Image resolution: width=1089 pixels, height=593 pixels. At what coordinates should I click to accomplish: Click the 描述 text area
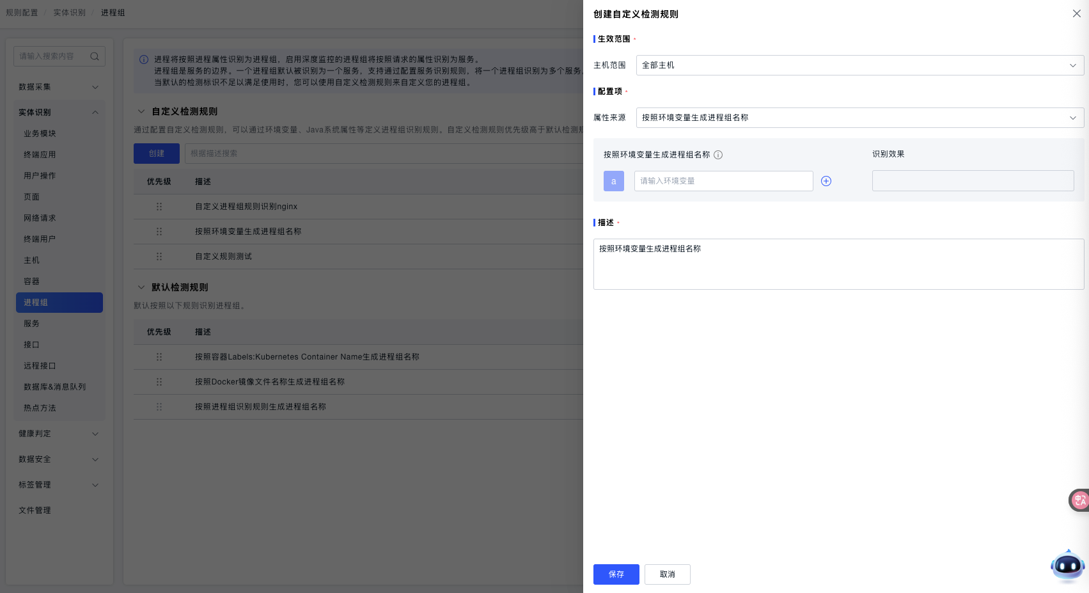coord(838,264)
